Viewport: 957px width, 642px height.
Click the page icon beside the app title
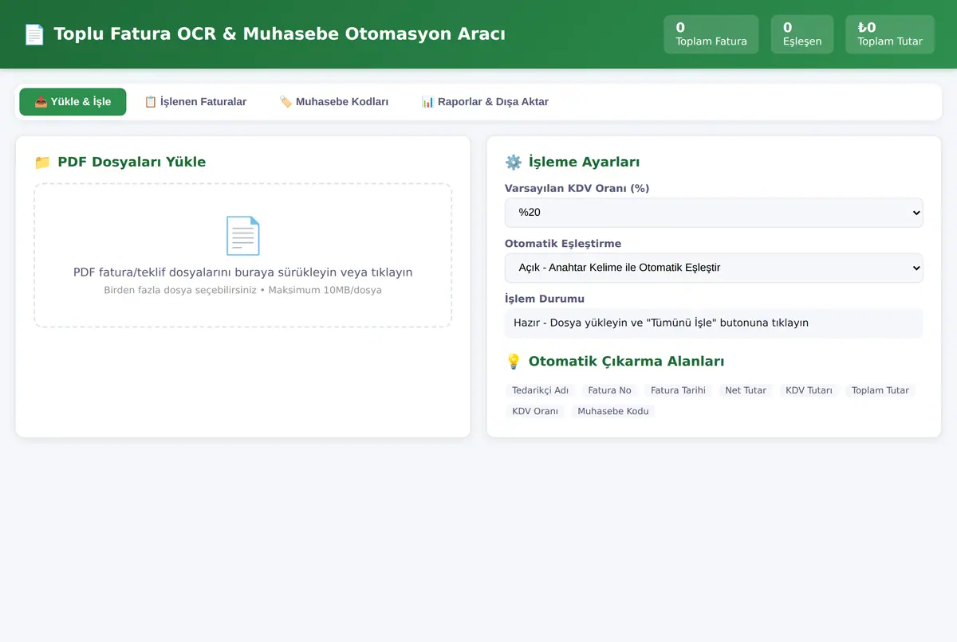coord(34,34)
